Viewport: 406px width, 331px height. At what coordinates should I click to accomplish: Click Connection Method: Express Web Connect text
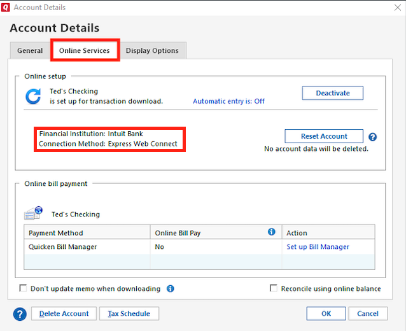(x=108, y=144)
